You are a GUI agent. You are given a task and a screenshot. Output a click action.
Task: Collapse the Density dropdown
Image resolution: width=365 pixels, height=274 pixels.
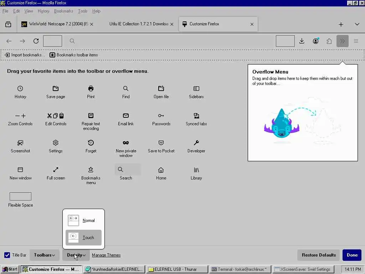tap(76, 255)
